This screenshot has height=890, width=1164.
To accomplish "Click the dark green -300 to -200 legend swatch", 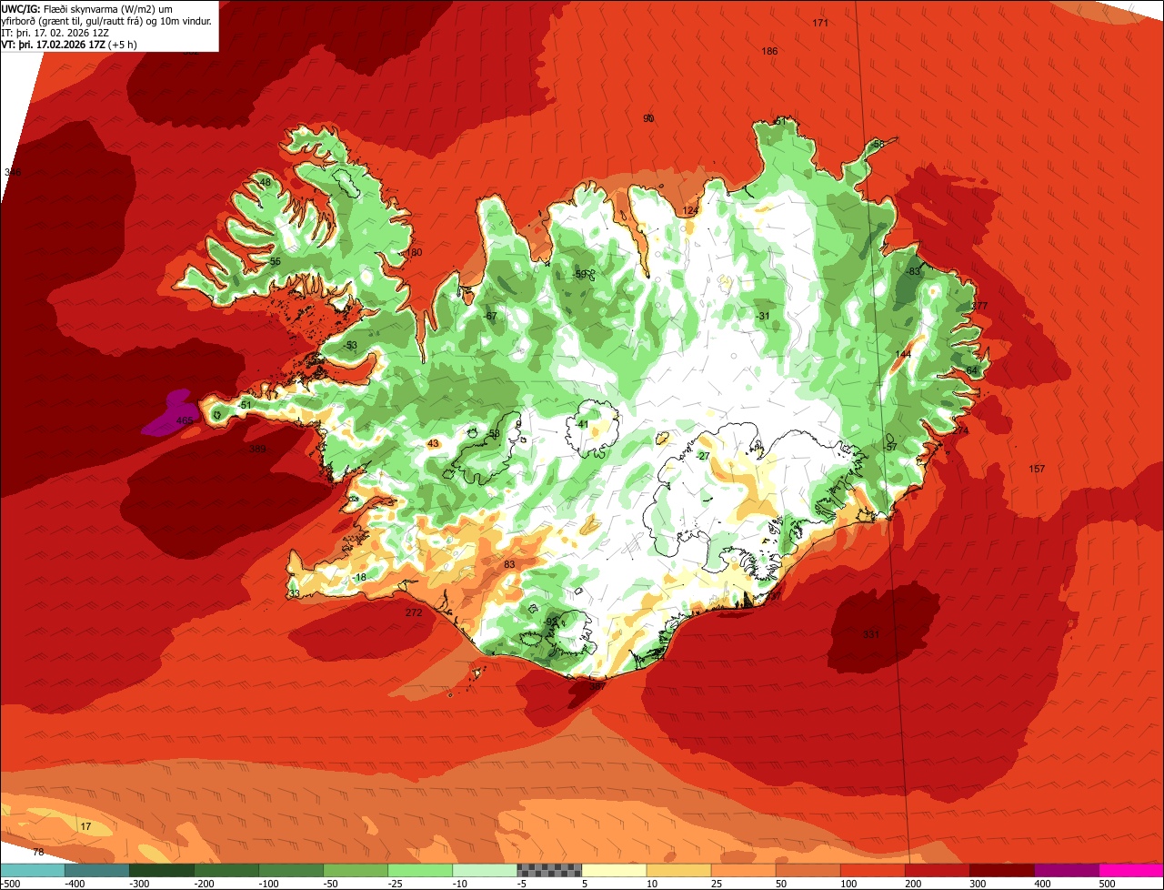I will (161, 870).
